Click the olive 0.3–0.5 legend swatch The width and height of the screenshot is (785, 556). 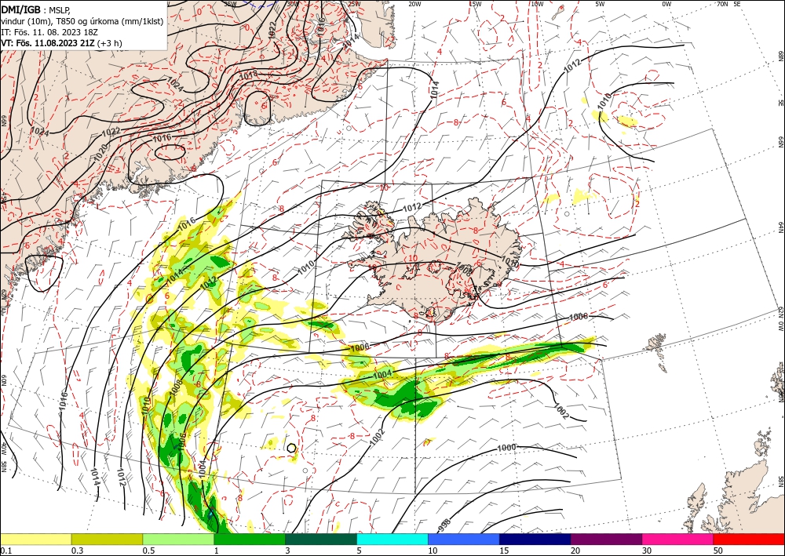[x=107, y=540]
